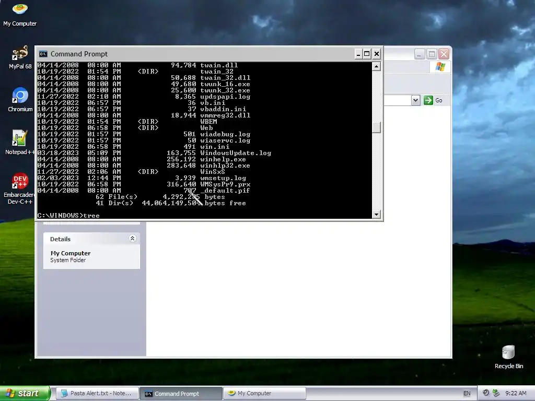Click the System Folder text in Details
Viewport: 535px width, 401px height.
(x=68, y=260)
